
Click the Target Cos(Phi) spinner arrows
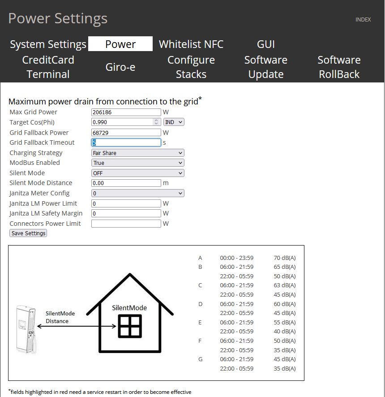156,122
